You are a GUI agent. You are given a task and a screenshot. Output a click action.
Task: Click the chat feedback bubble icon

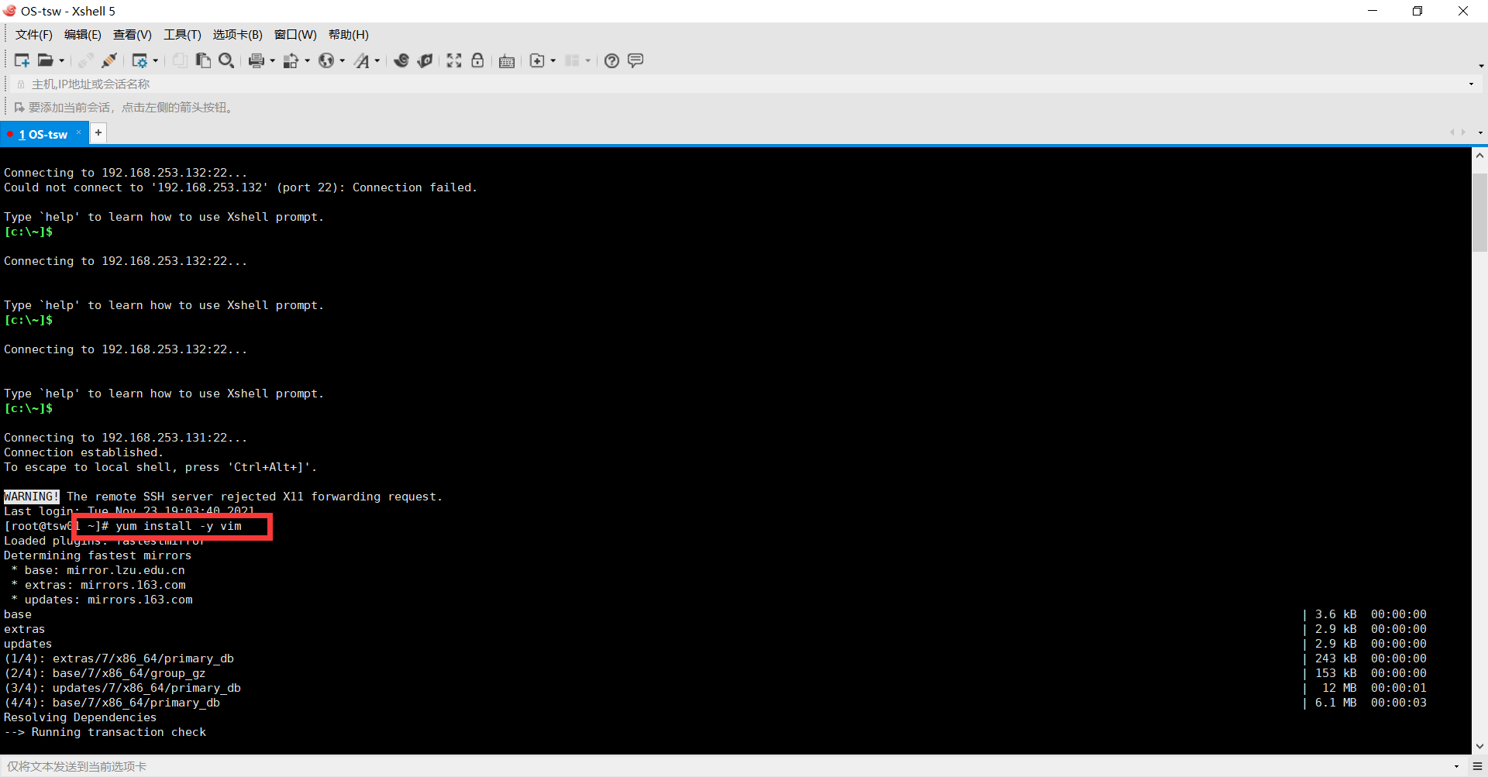click(x=635, y=60)
